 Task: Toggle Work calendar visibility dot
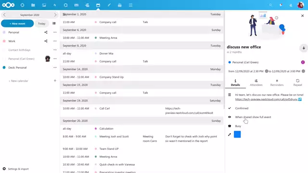pos(4,41)
